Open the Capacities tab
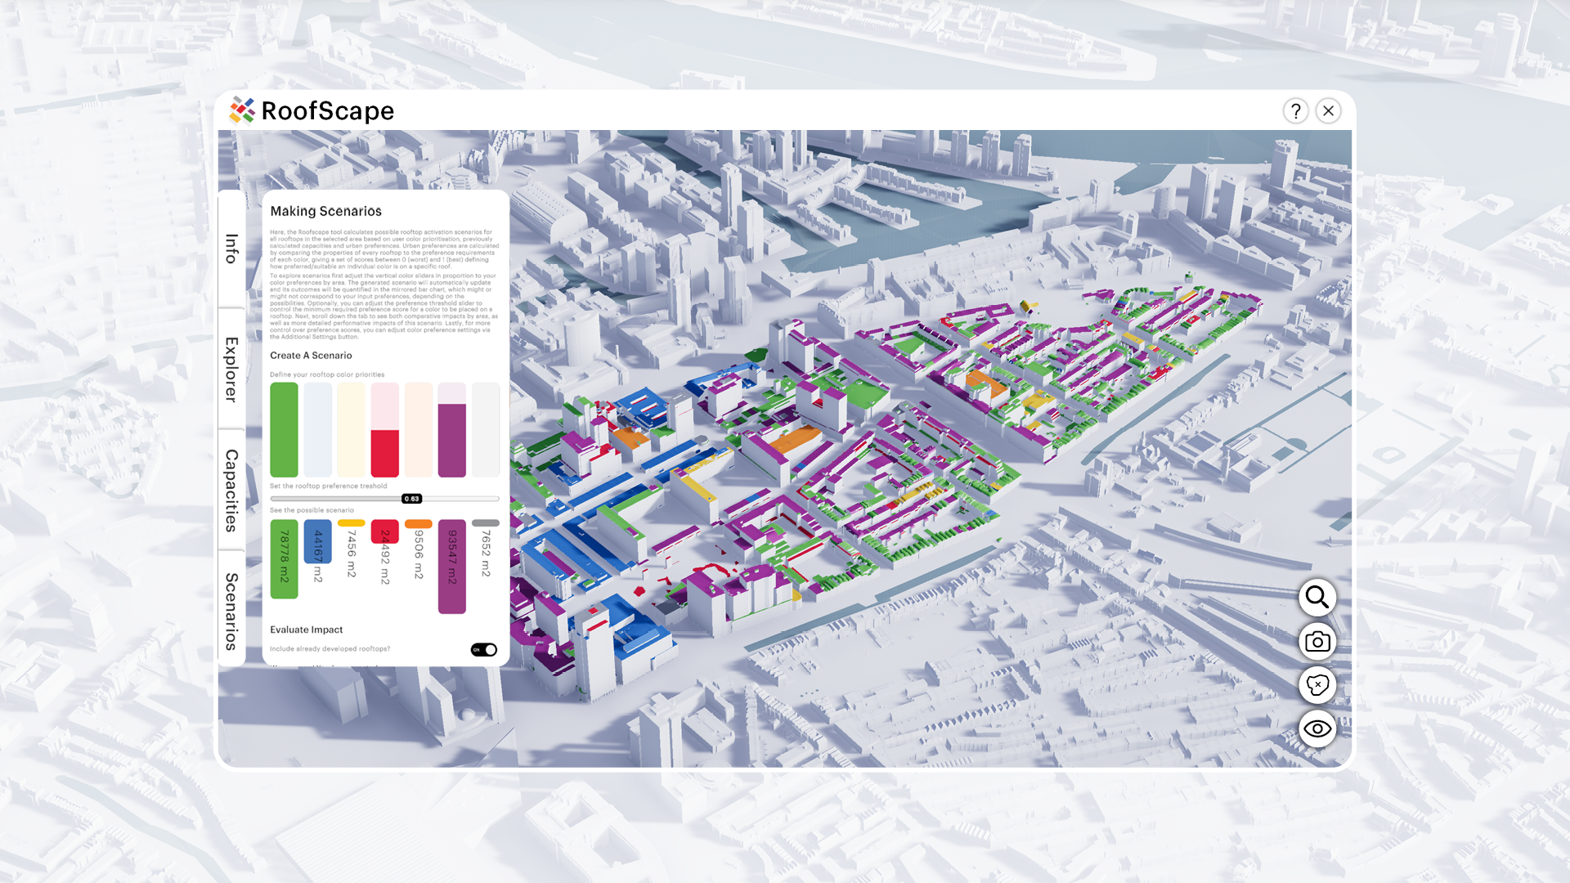 [231, 491]
